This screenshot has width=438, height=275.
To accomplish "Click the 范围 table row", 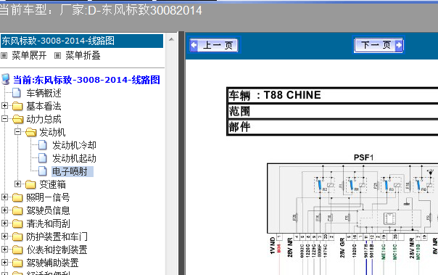I will [x=332, y=111].
